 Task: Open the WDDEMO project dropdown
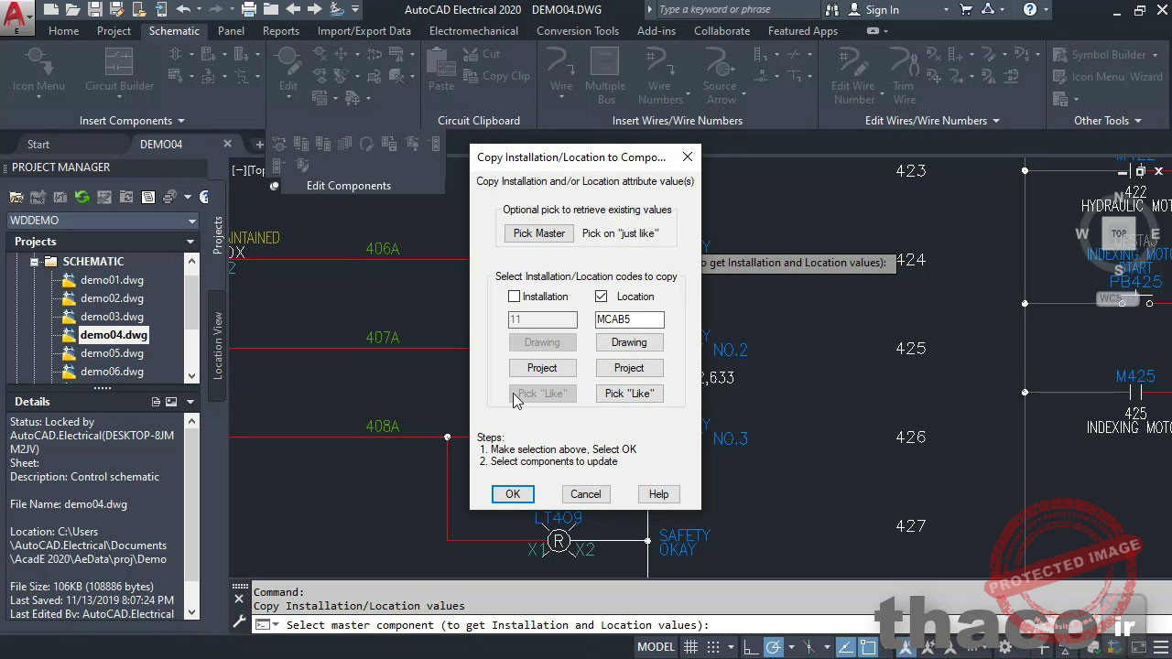[x=190, y=220]
